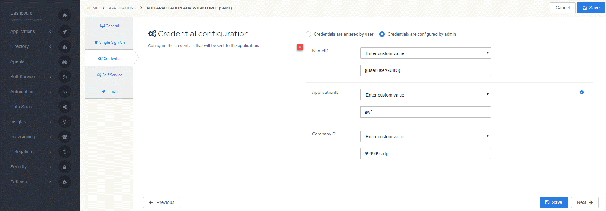Expand the Applications sidebar menu chevron
Screen dimensions: 606x211
pyautogui.click(x=50, y=31)
